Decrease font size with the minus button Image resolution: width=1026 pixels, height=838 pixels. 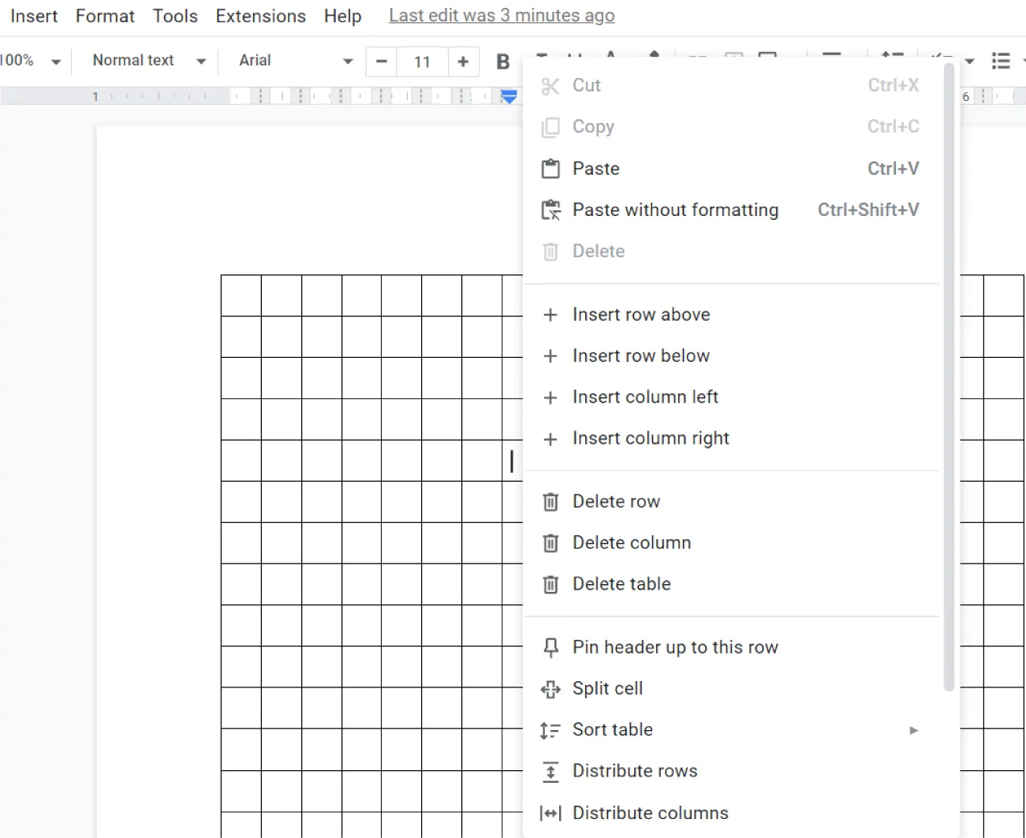pyautogui.click(x=381, y=61)
